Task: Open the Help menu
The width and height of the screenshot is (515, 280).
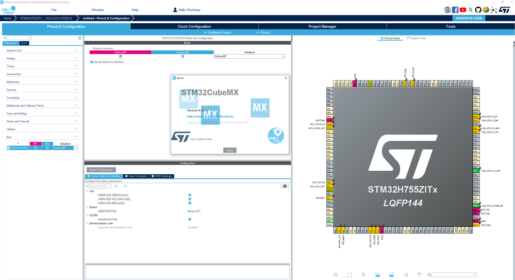Action: pyautogui.click(x=135, y=10)
